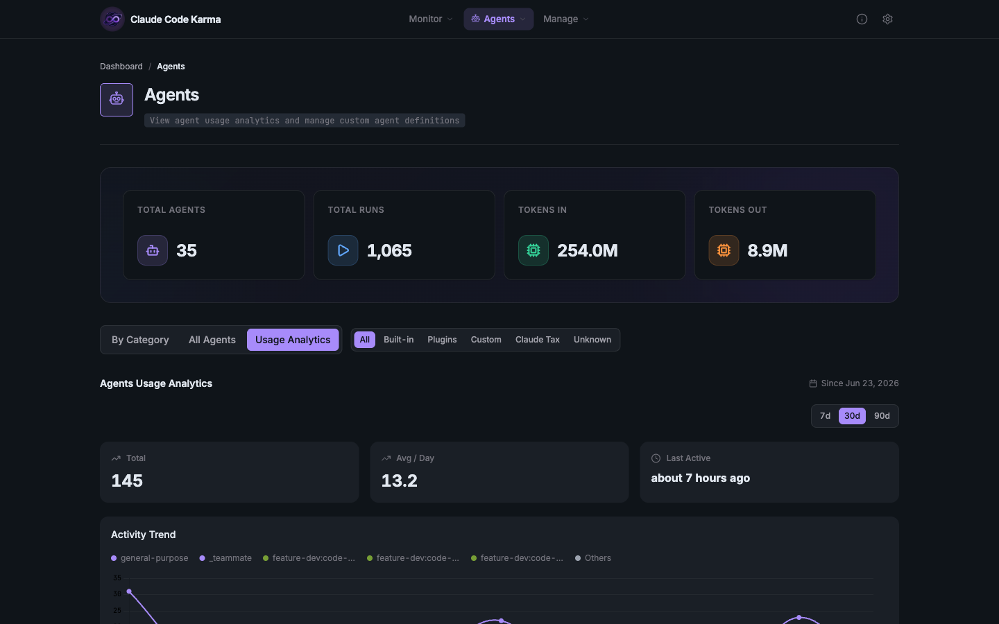Go to Dashboard breadcrumb link
This screenshot has width=999, height=624.
pos(121,67)
